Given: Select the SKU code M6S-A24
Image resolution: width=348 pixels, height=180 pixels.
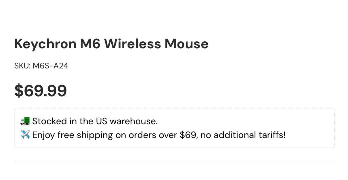Looking at the screenshot, I should 50,66.
